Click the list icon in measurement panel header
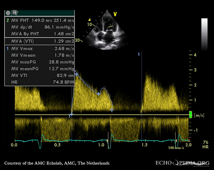 (15, 13)
